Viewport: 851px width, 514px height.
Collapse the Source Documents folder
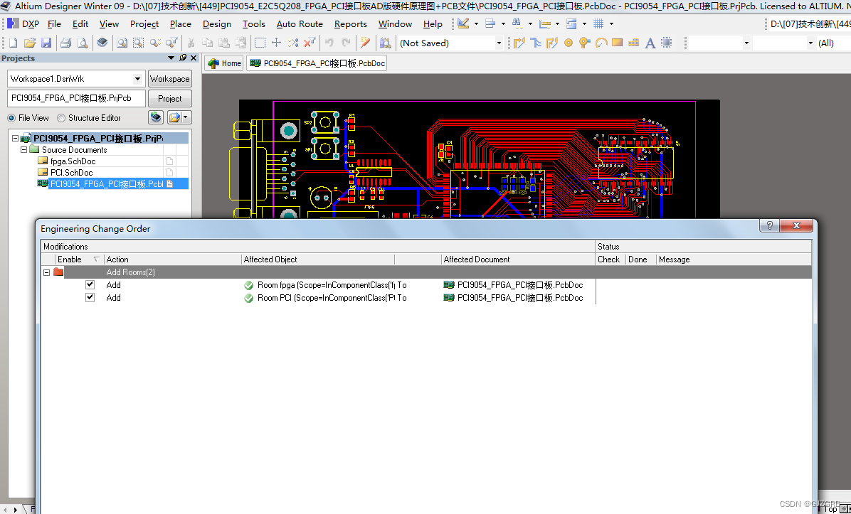(23, 149)
